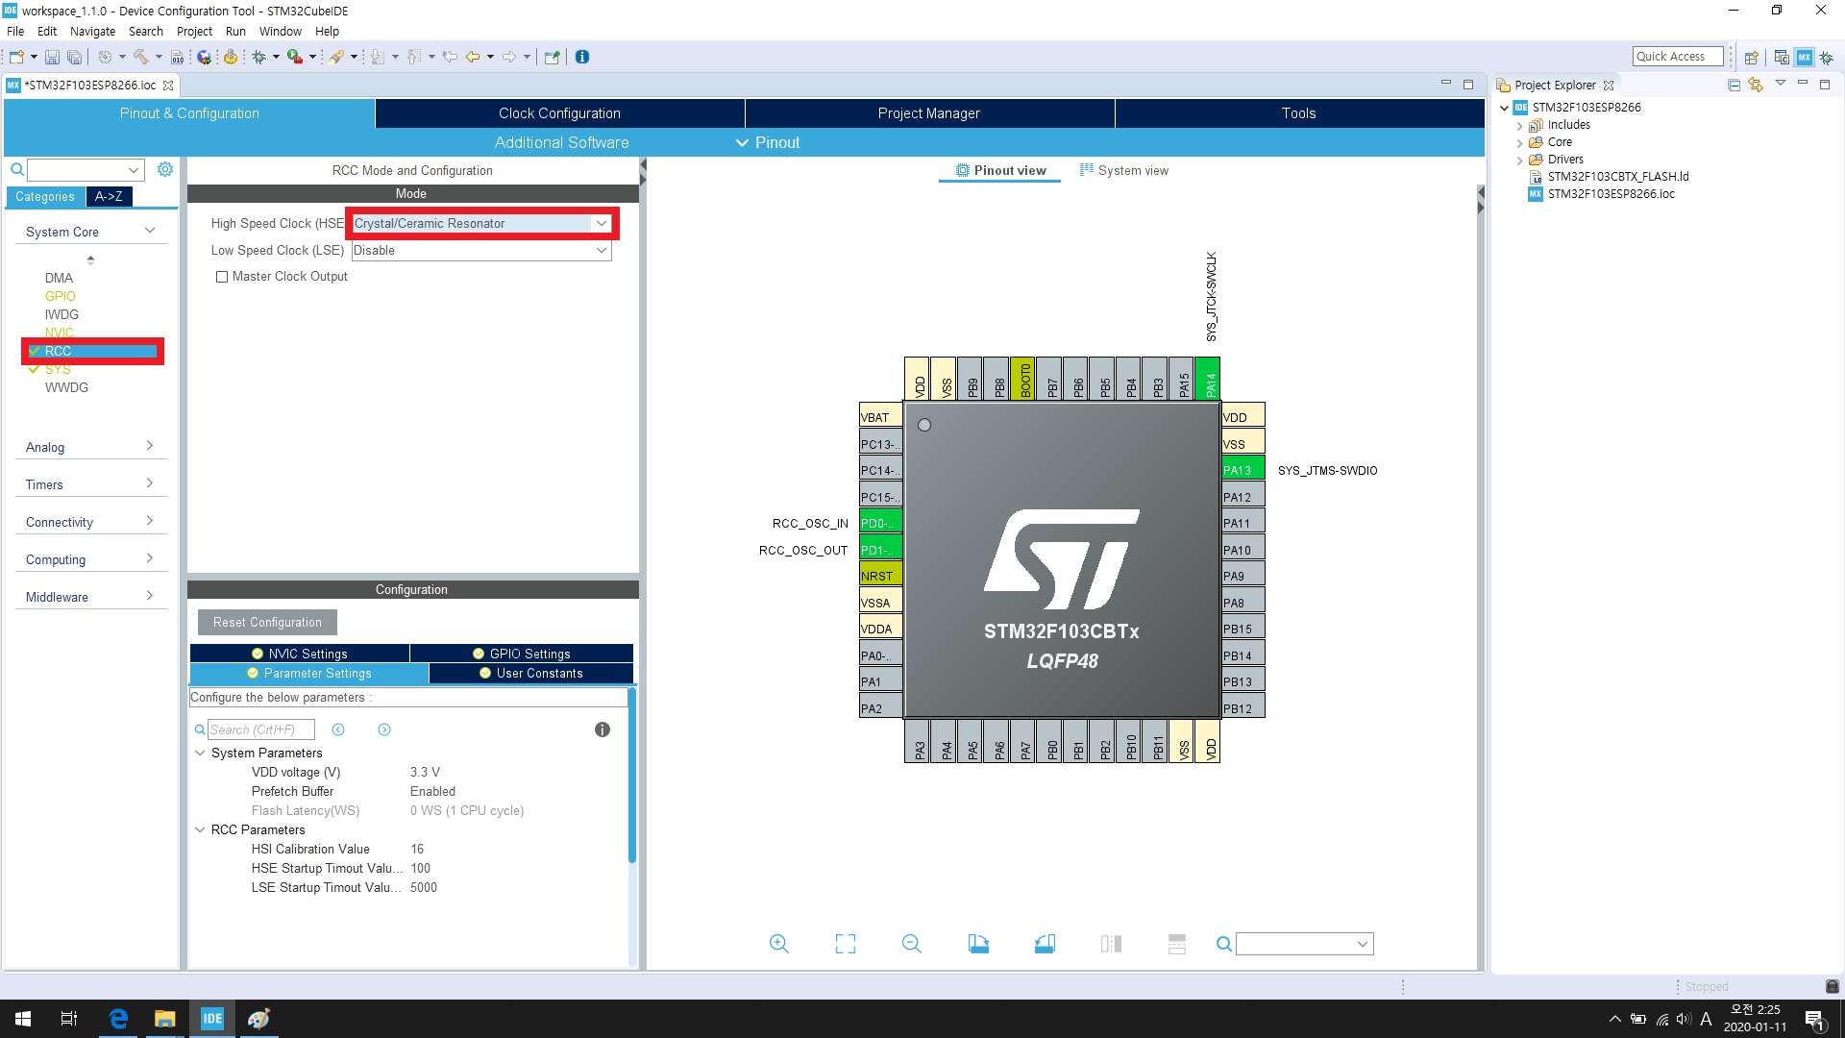Switch to the A->Z list toggle
The width and height of the screenshot is (1845, 1038).
click(x=109, y=196)
